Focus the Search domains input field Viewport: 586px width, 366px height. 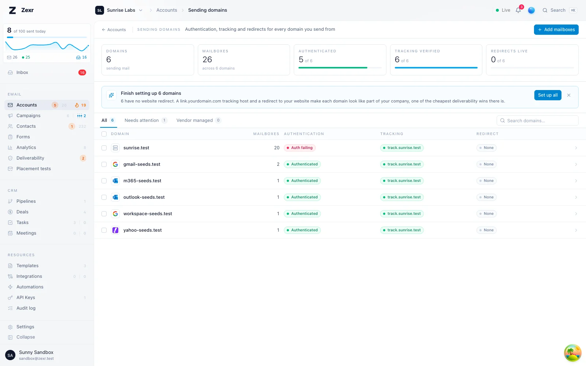(538, 120)
